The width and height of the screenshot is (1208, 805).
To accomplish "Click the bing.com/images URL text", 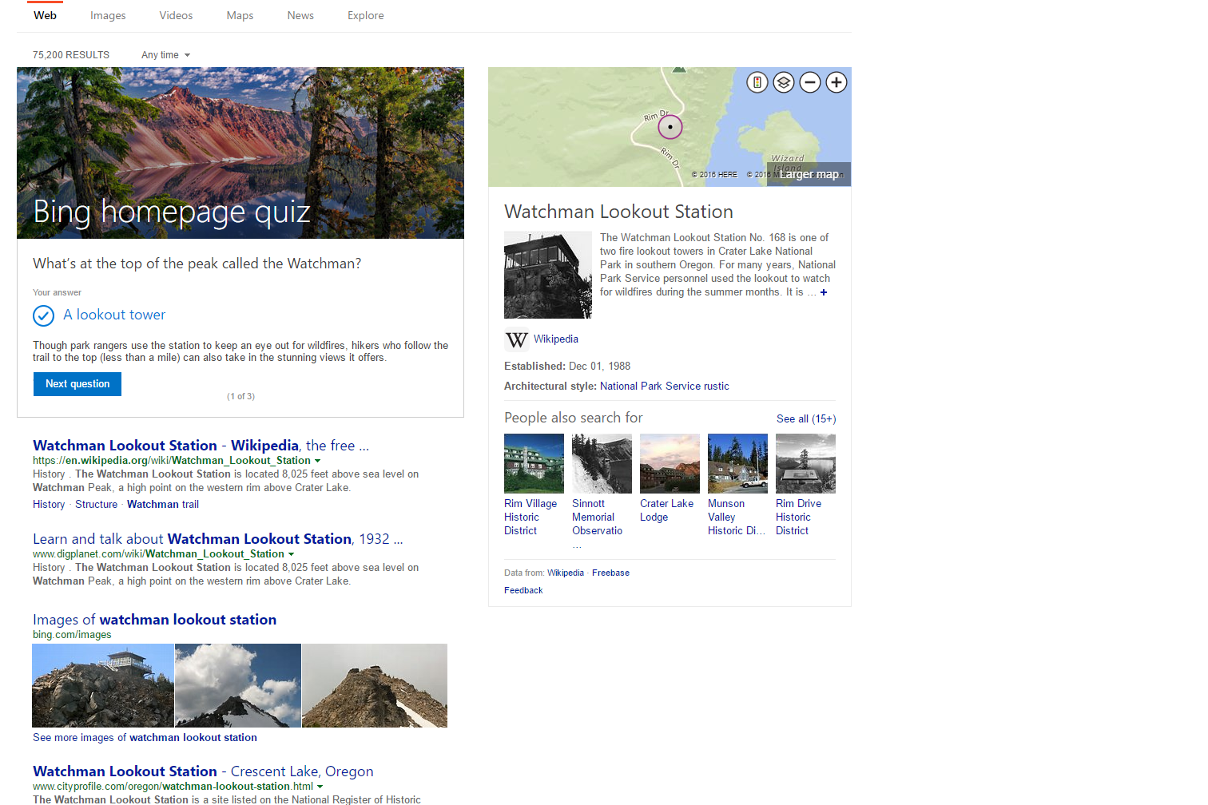I will 72,635.
